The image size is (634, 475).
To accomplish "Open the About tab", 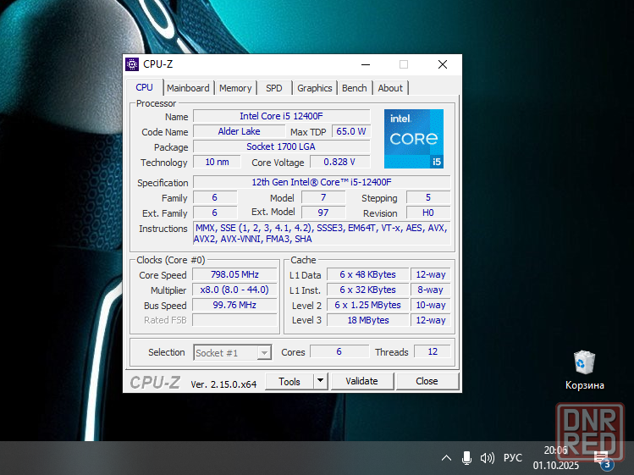I will point(390,88).
